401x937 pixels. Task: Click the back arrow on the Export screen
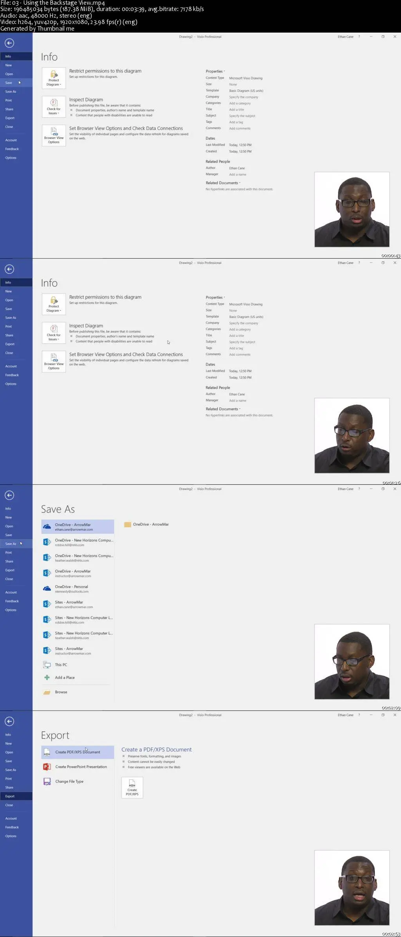(x=9, y=721)
